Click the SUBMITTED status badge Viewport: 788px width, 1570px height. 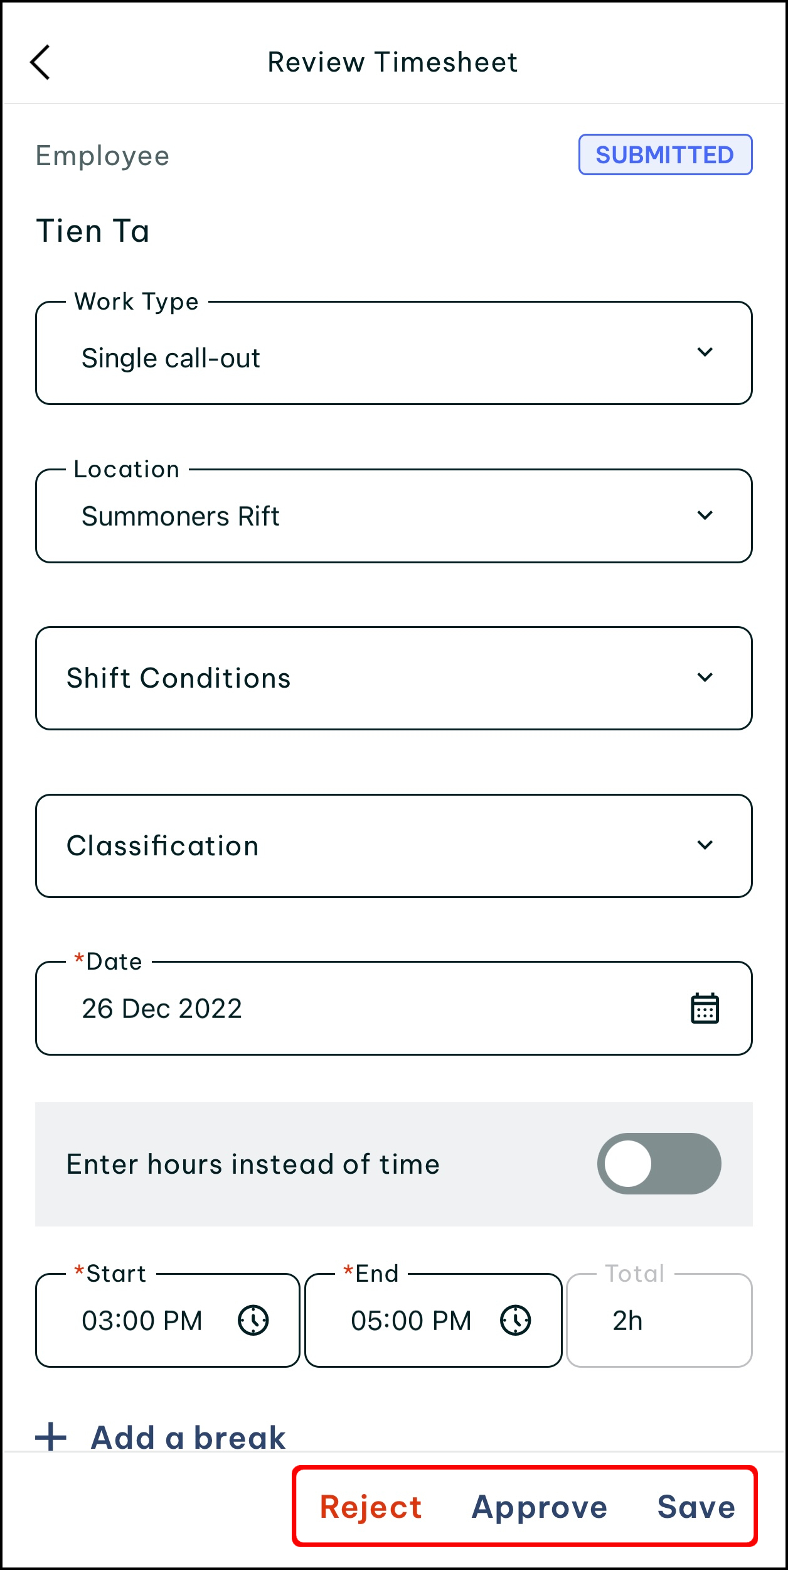pyautogui.click(x=665, y=154)
